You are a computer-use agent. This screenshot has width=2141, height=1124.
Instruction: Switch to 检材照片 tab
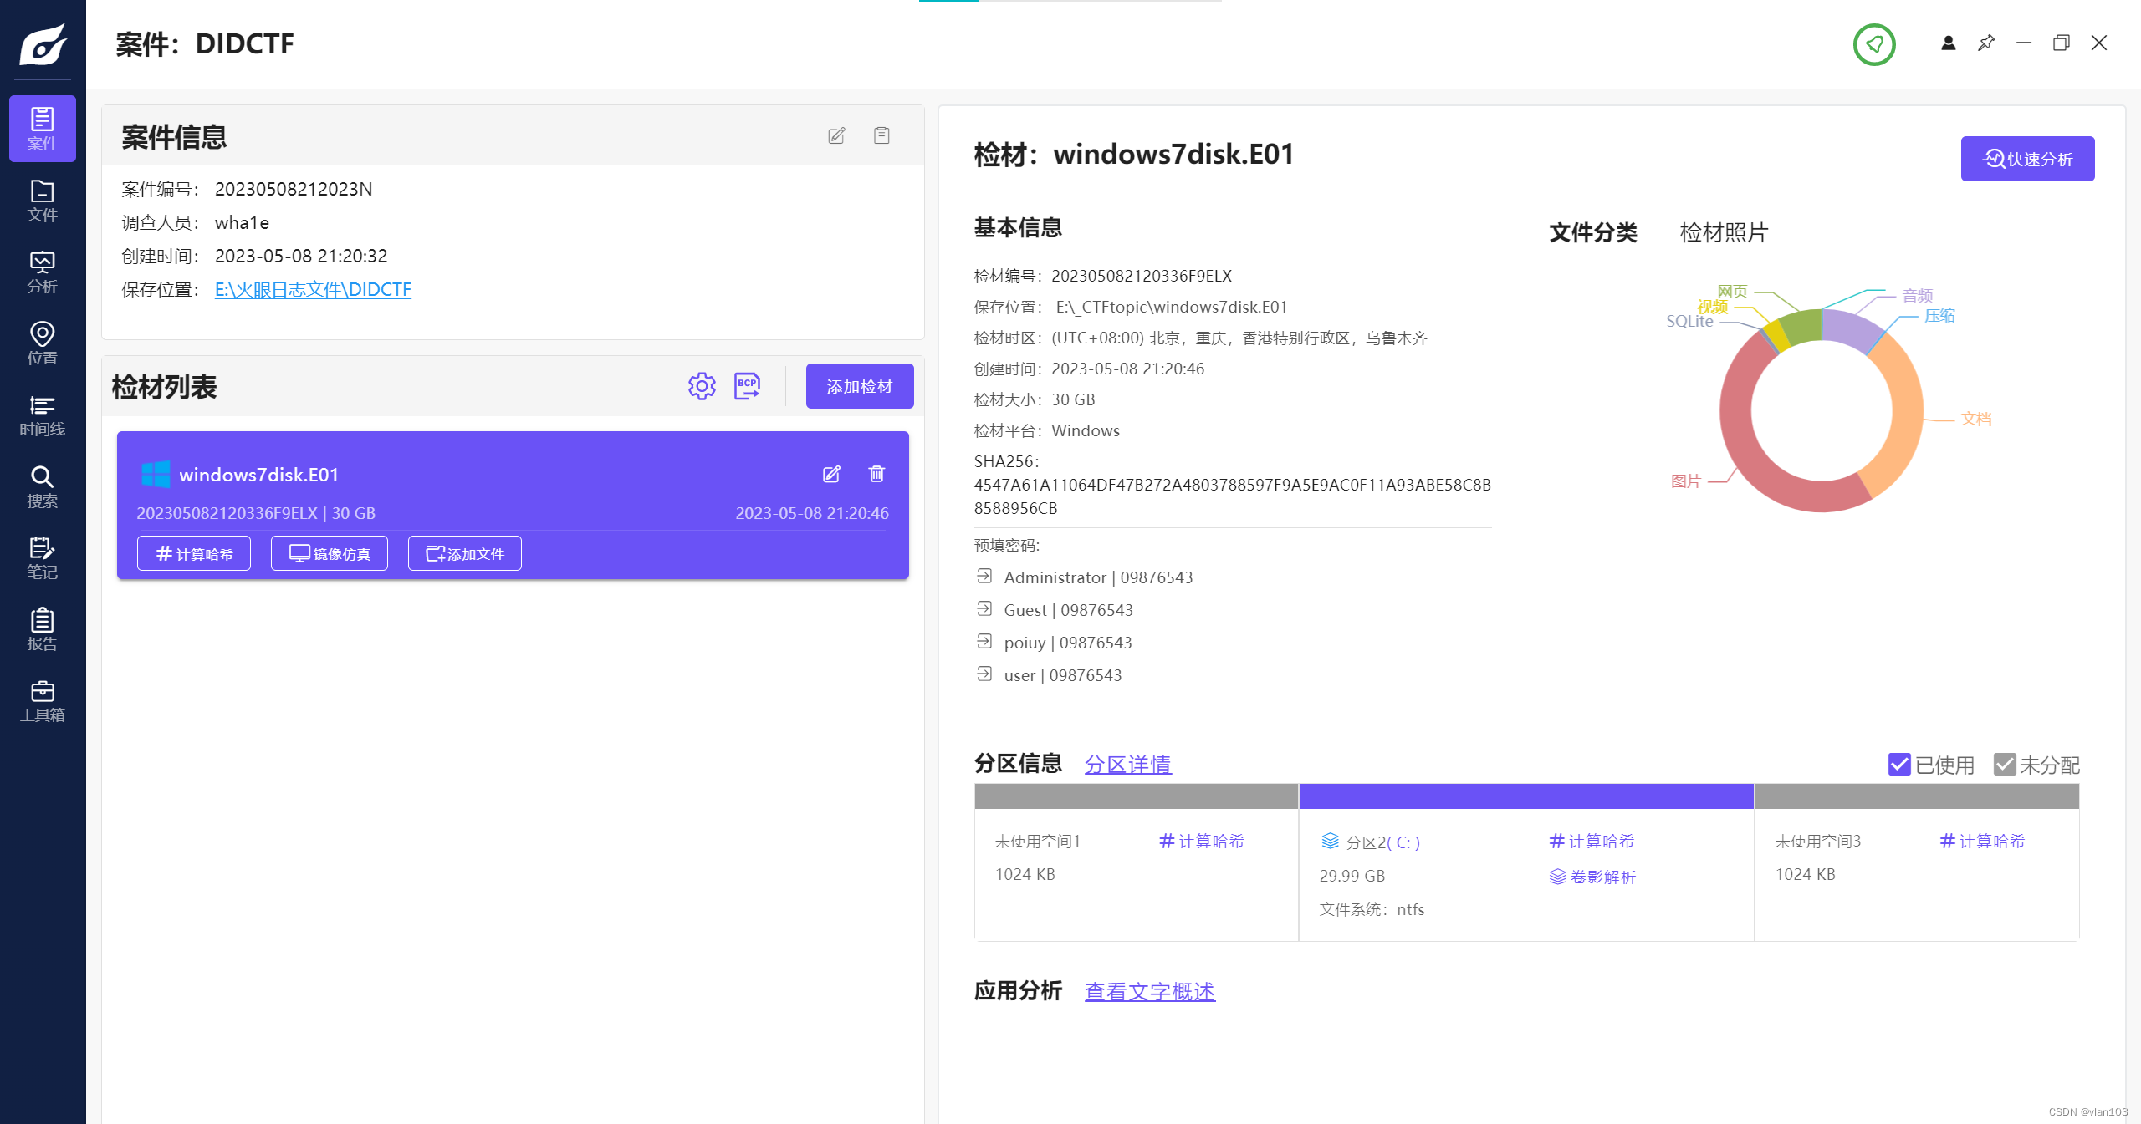(1724, 232)
